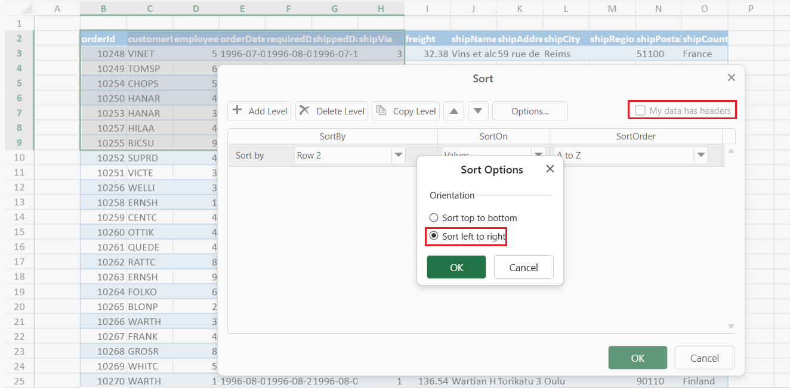Select Sort top to bottom option
Screen dimensions: 790x388
coord(434,218)
